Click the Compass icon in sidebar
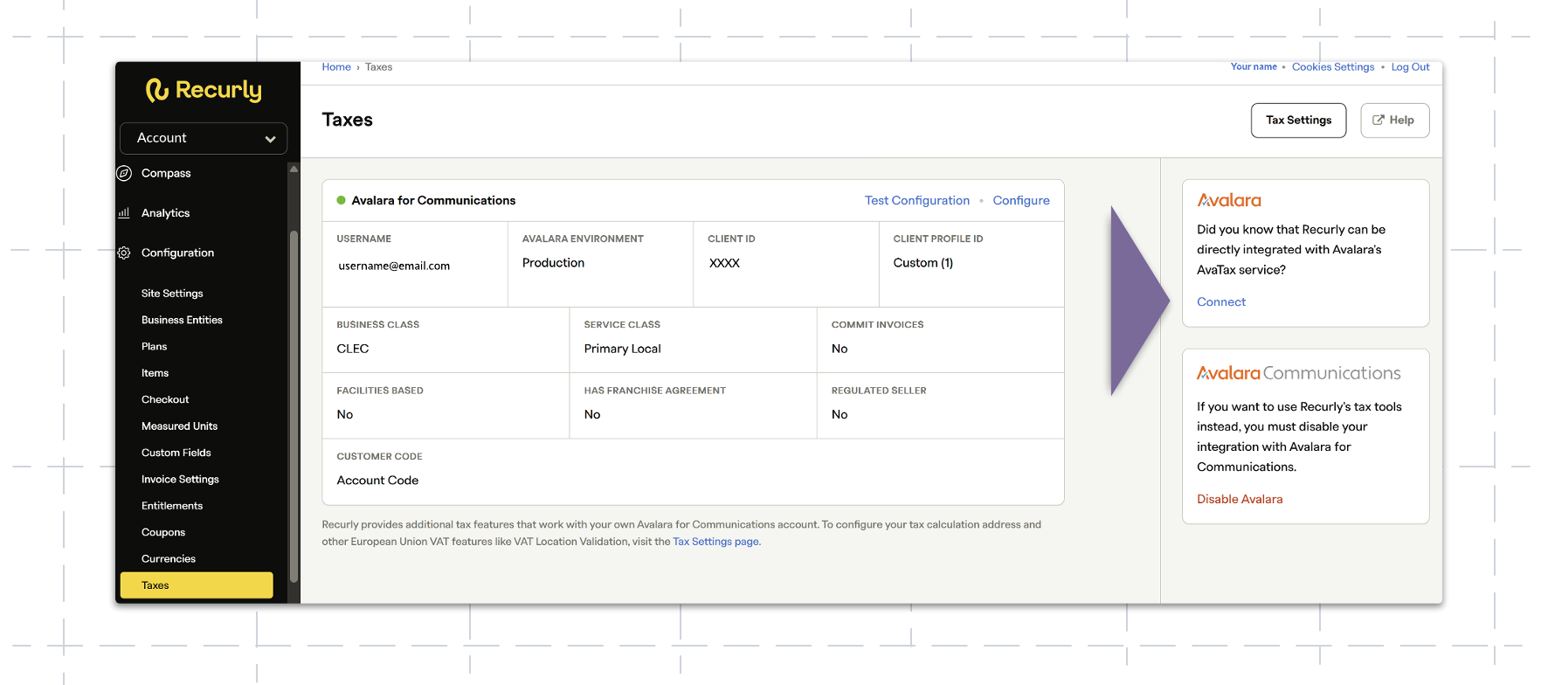1541x685 pixels. 124,173
